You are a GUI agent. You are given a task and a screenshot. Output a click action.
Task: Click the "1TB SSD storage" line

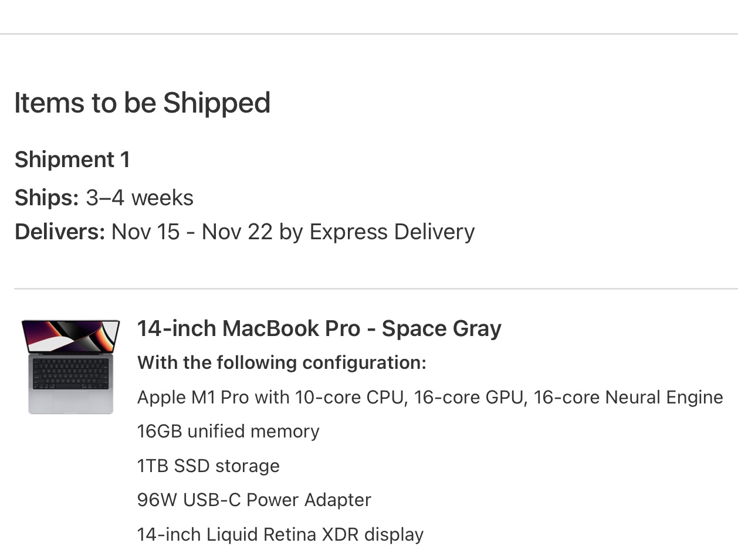point(208,466)
